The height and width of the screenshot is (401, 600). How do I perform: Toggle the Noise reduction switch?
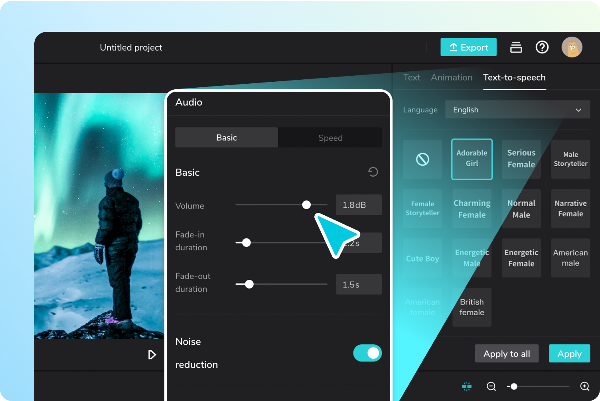point(367,353)
